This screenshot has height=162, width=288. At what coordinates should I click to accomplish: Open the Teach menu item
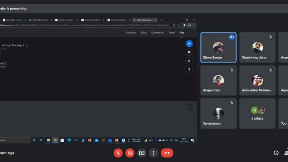point(172,33)
